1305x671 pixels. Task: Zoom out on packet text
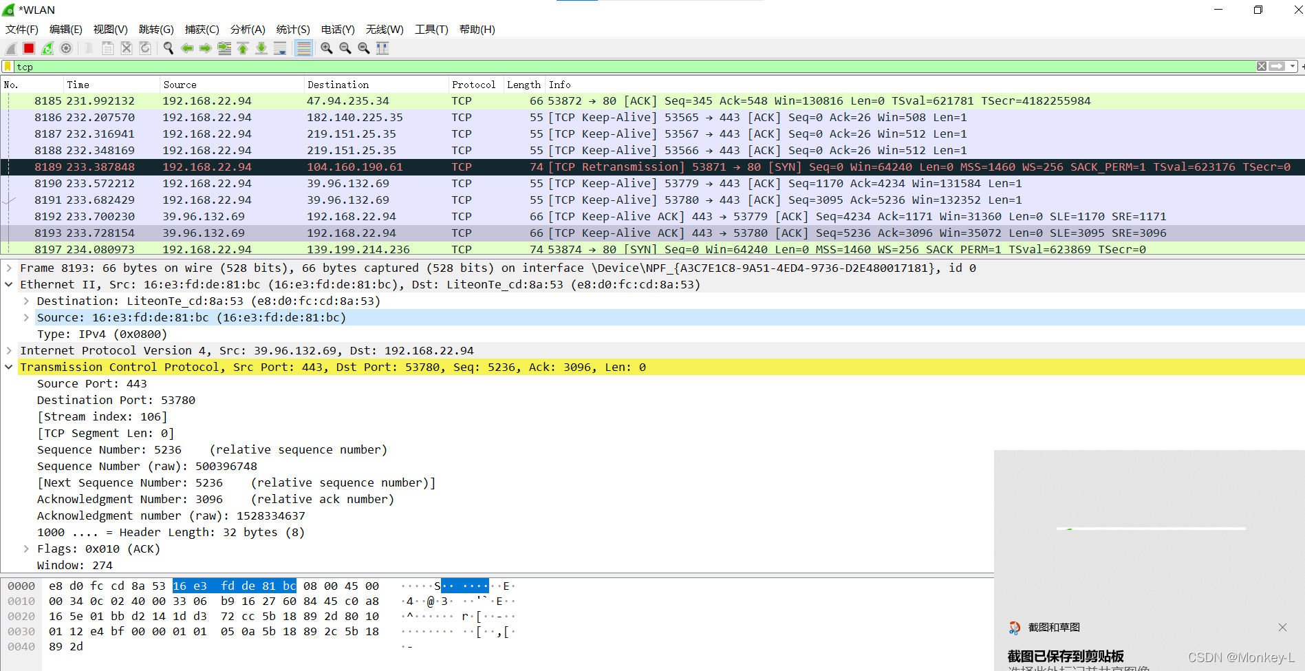345,48
